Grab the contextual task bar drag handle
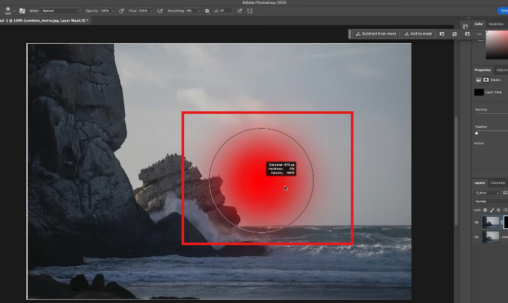 click(x=349, y=34)
